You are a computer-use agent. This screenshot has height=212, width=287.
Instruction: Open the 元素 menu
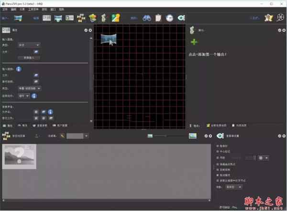[22, 10]
